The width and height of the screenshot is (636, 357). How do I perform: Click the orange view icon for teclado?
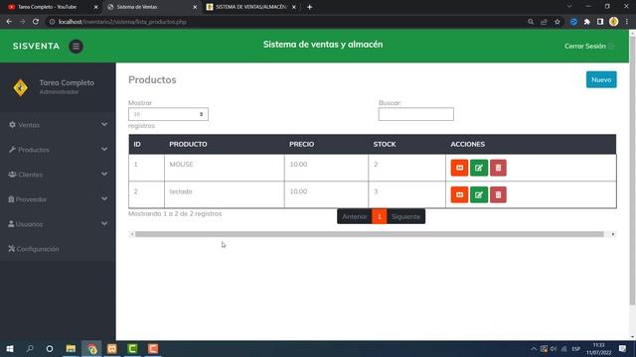click(459, 194)
